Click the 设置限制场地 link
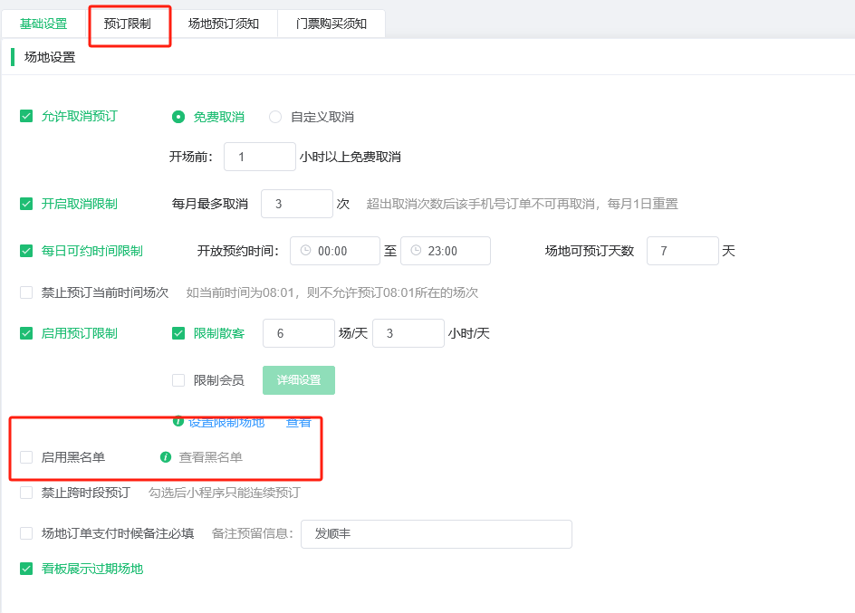Image resolution: width=855 pixels, height=613 pixels. pyautogui.click(x=226, y=422)
